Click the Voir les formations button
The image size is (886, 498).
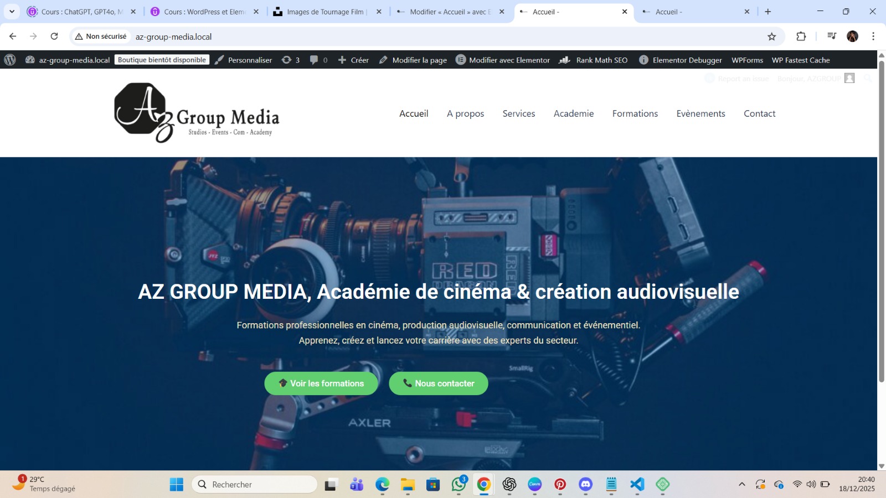321,383
